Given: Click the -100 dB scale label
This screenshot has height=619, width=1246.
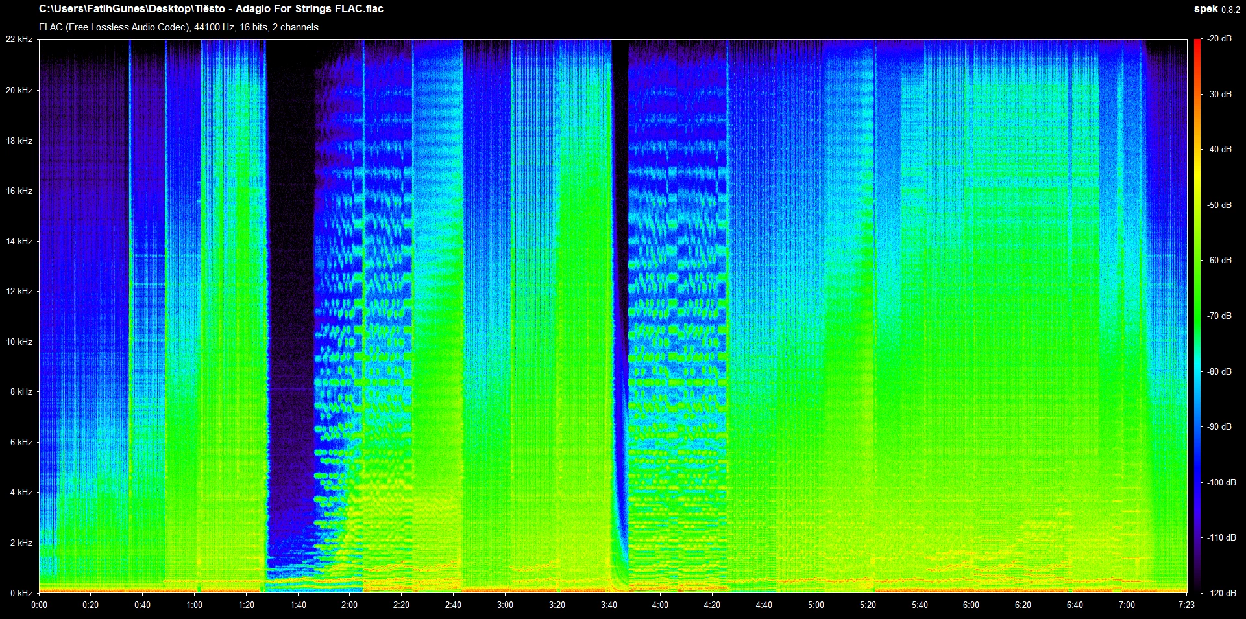Looking at the screenshot, I should (x=1221, y=482).
